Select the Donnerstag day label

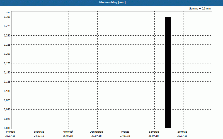pos(96,132)
